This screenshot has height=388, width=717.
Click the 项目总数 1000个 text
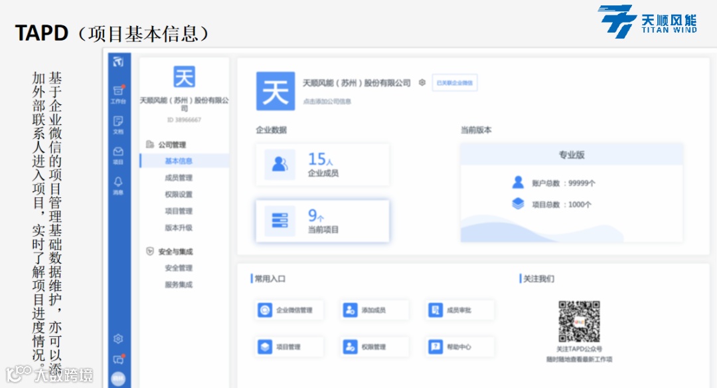(561, 205)
